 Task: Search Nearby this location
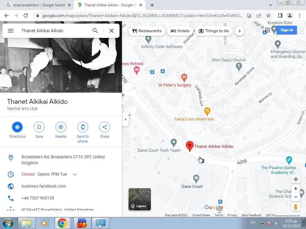coord(61,130)
